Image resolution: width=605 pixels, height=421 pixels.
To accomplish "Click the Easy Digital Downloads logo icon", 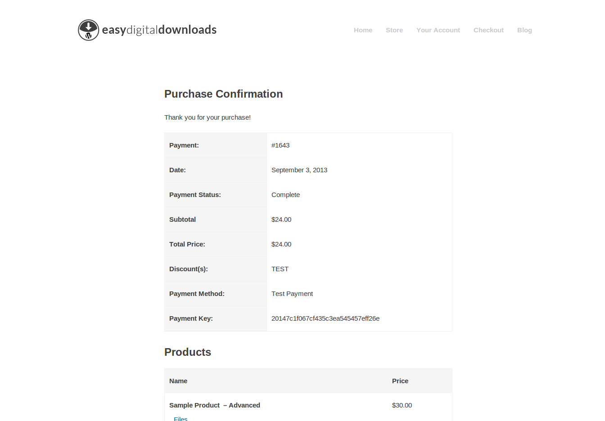I will [x=88, y=30].
